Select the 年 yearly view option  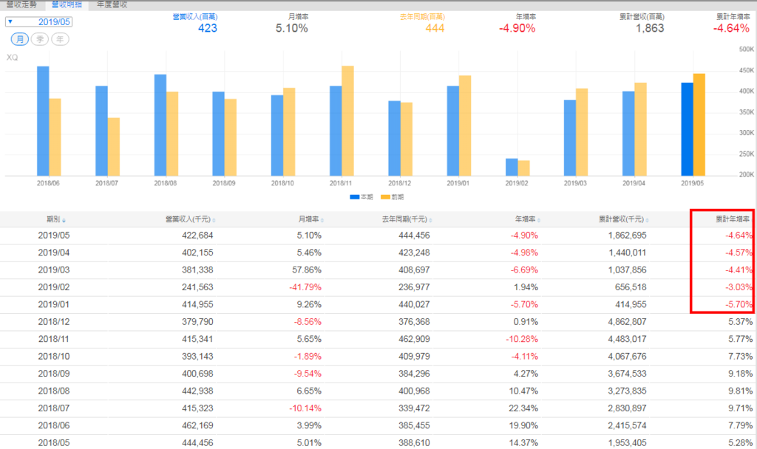60,39
